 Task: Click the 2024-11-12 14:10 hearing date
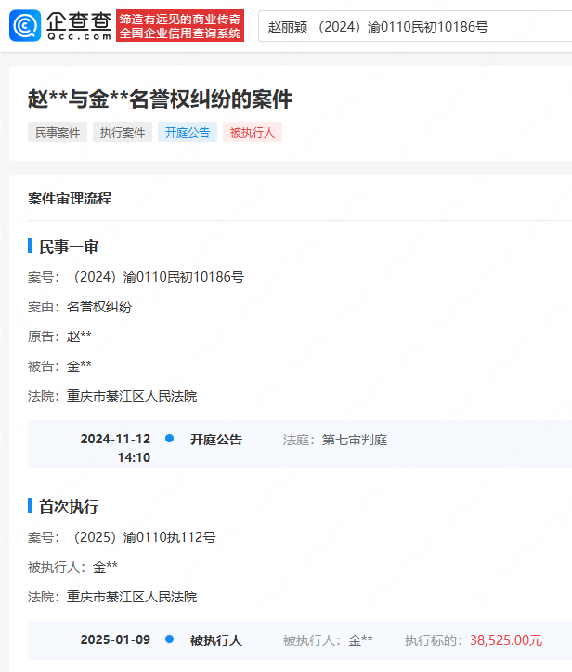pos(115,448)
